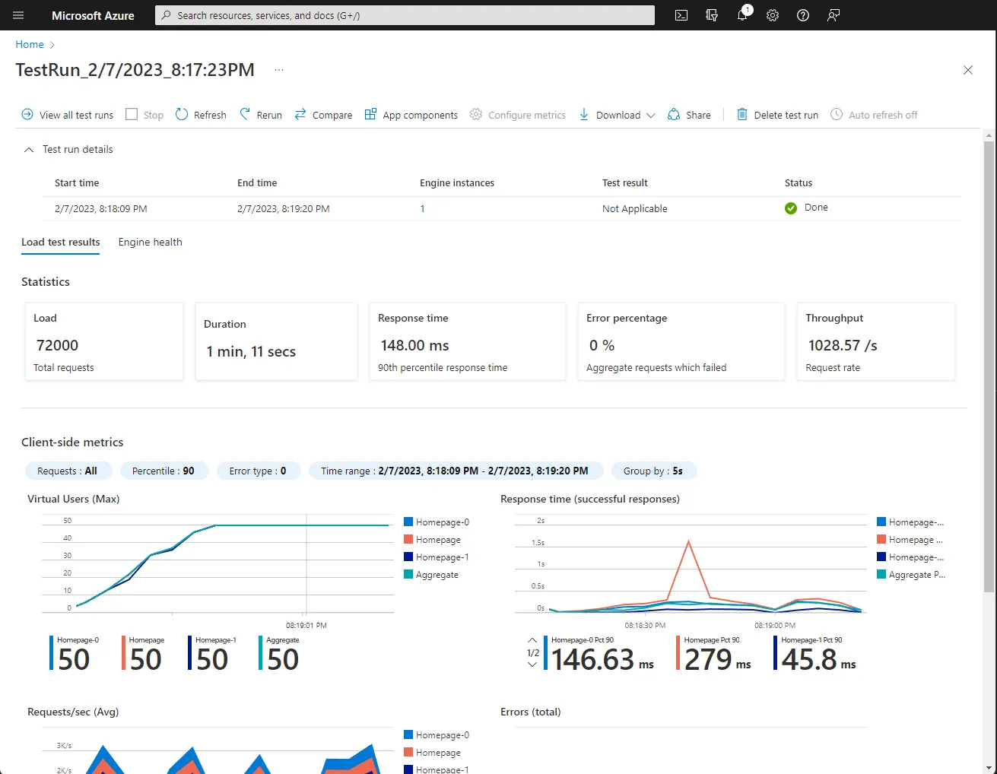The height and width of the screenshot is (774, 997).
Task: Click the green Done status icon
Action: click(x=791, y=208)
